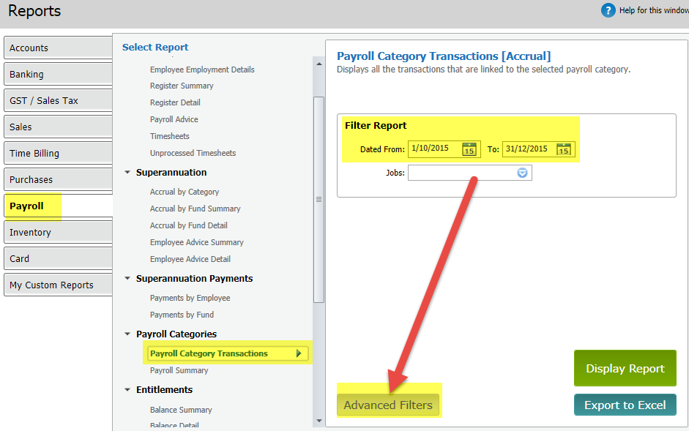Switch to the Banking tab
This screenshot has height=431, width=689.
click(59, 74)
